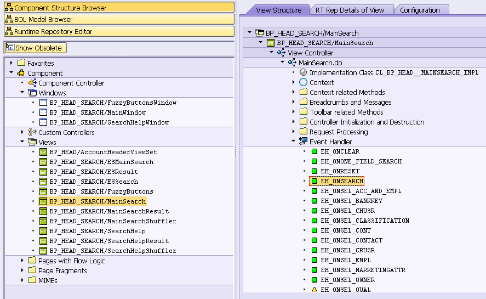Image resolution: width=486 pixels, height=299 pixels.
Task: Collapse the Event Handler node
Action: (x=294, y=141)
